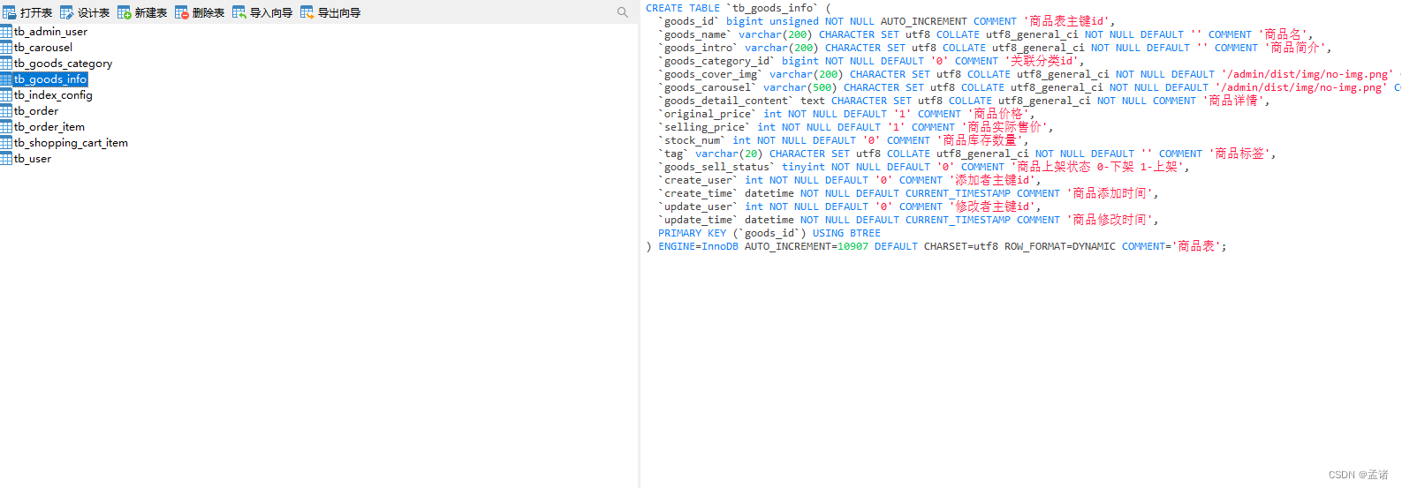The image size is (1402, 488).
Task: Click the `update_time` column definition line
Action: [x=908, y=220]
